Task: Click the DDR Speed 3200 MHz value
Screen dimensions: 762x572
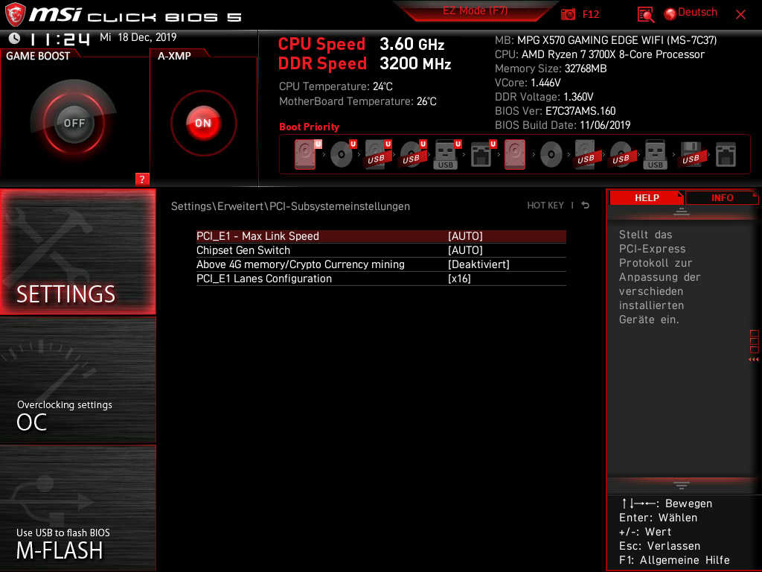Action: (x=415, y=64)
